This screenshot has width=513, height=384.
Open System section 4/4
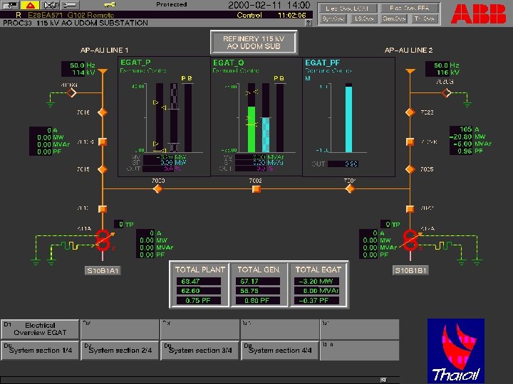280,351
